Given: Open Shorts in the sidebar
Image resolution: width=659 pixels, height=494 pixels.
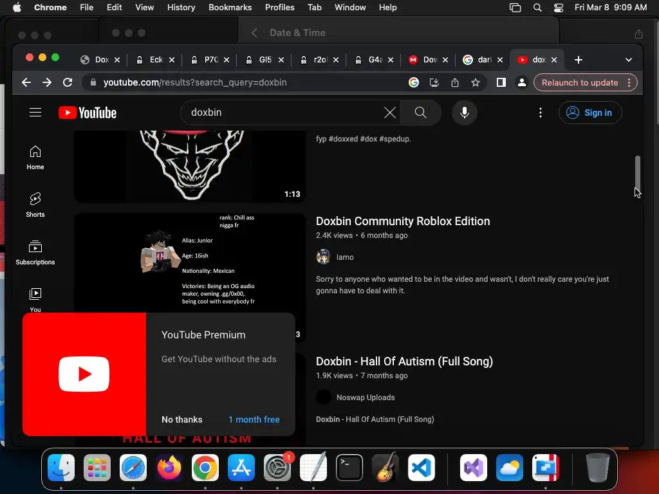Looking at the screenshot, I should click(35, 205).
